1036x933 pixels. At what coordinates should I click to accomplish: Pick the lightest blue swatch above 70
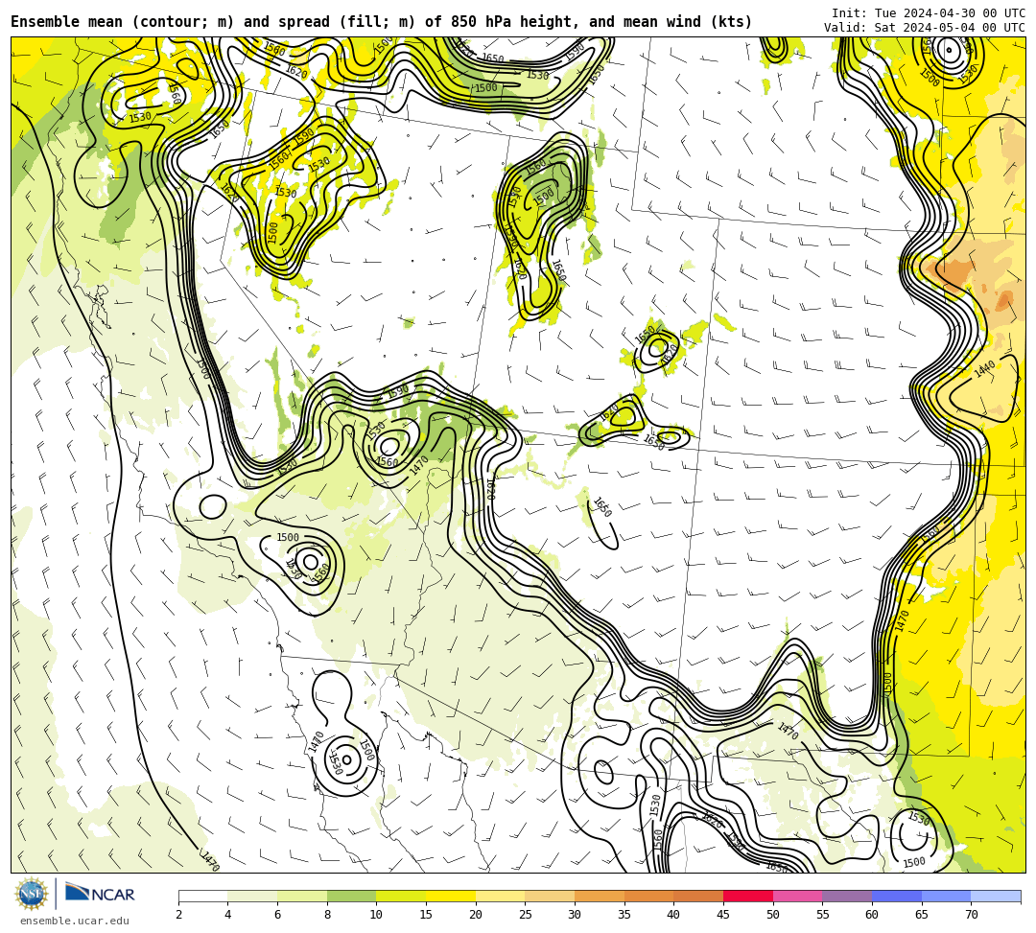point(996,896)
